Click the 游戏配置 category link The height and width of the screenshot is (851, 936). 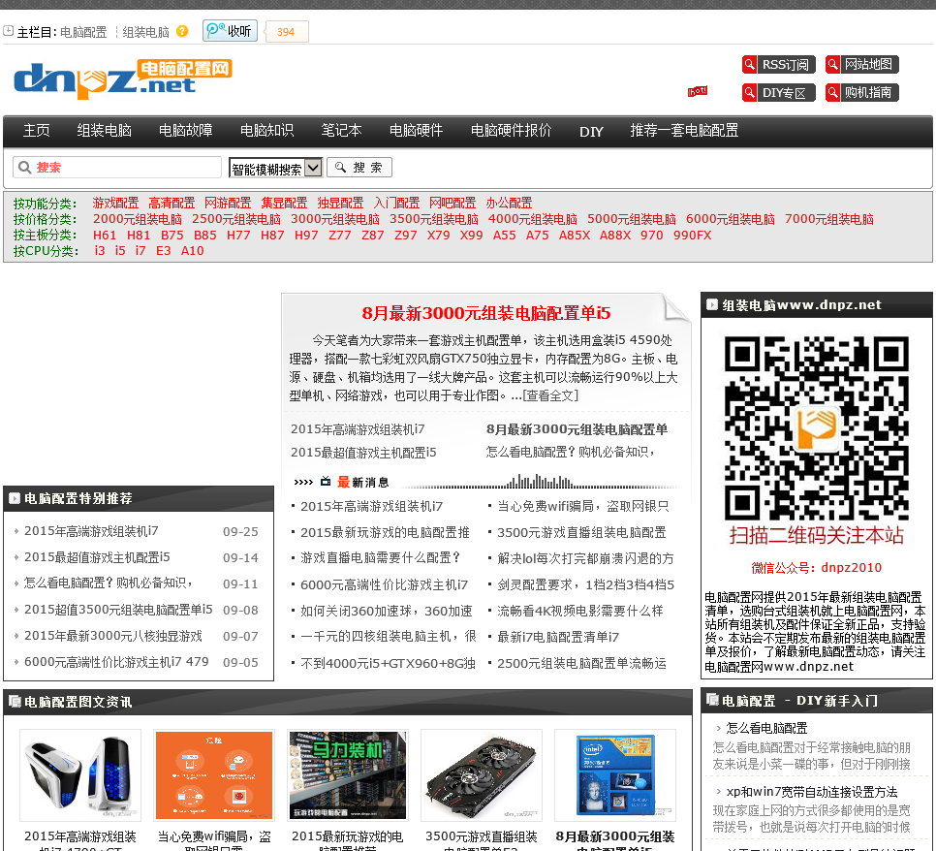click(116, 203)
